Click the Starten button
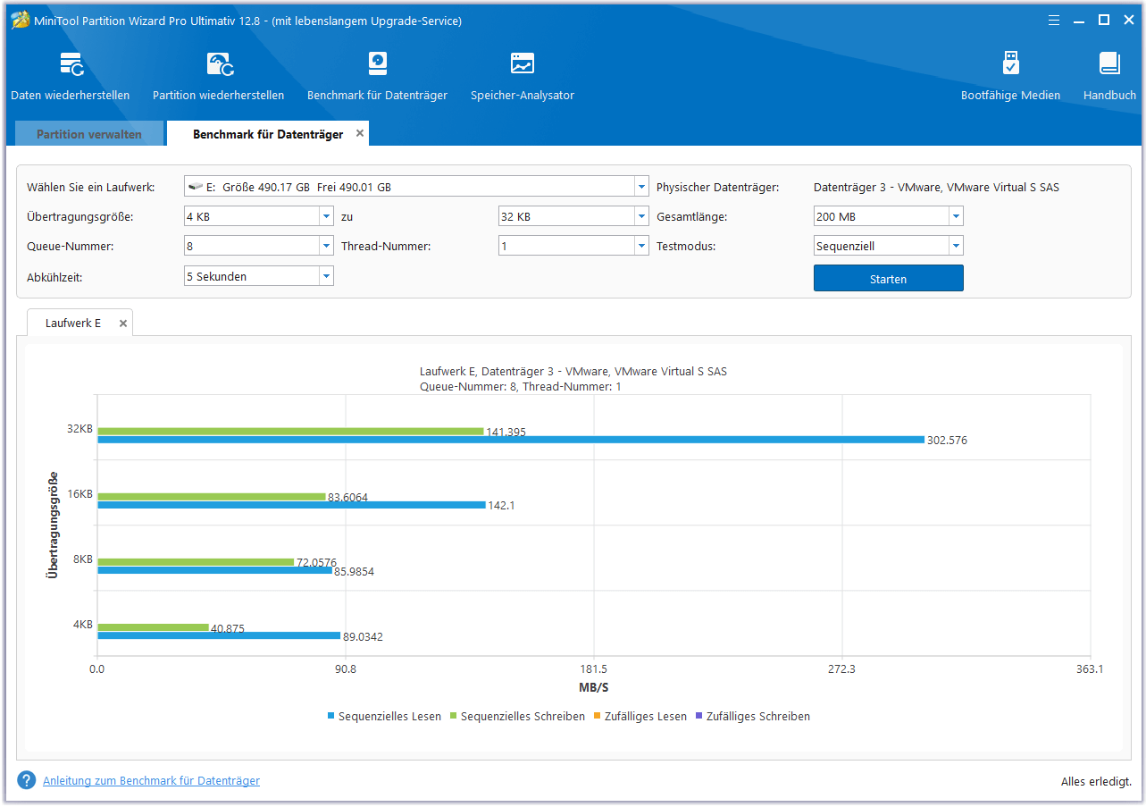The height and width of the screenshot is (807, 1146). pyautogui.click(x=888, y=279)
